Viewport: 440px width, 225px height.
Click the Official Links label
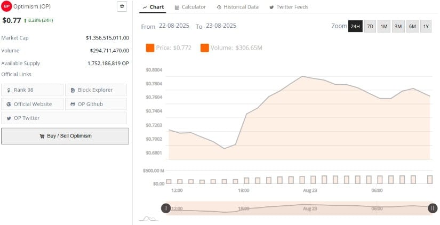[x=17, y=75]
